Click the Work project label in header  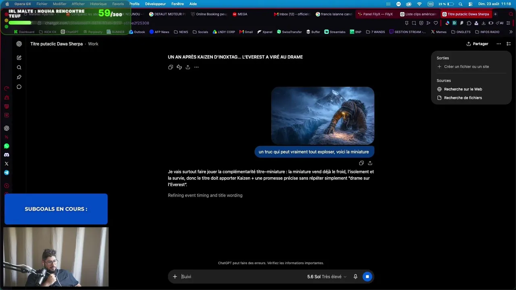[93, 44]
